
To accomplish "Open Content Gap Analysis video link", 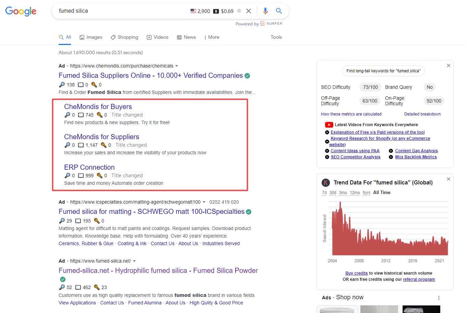I will point(416,151).
